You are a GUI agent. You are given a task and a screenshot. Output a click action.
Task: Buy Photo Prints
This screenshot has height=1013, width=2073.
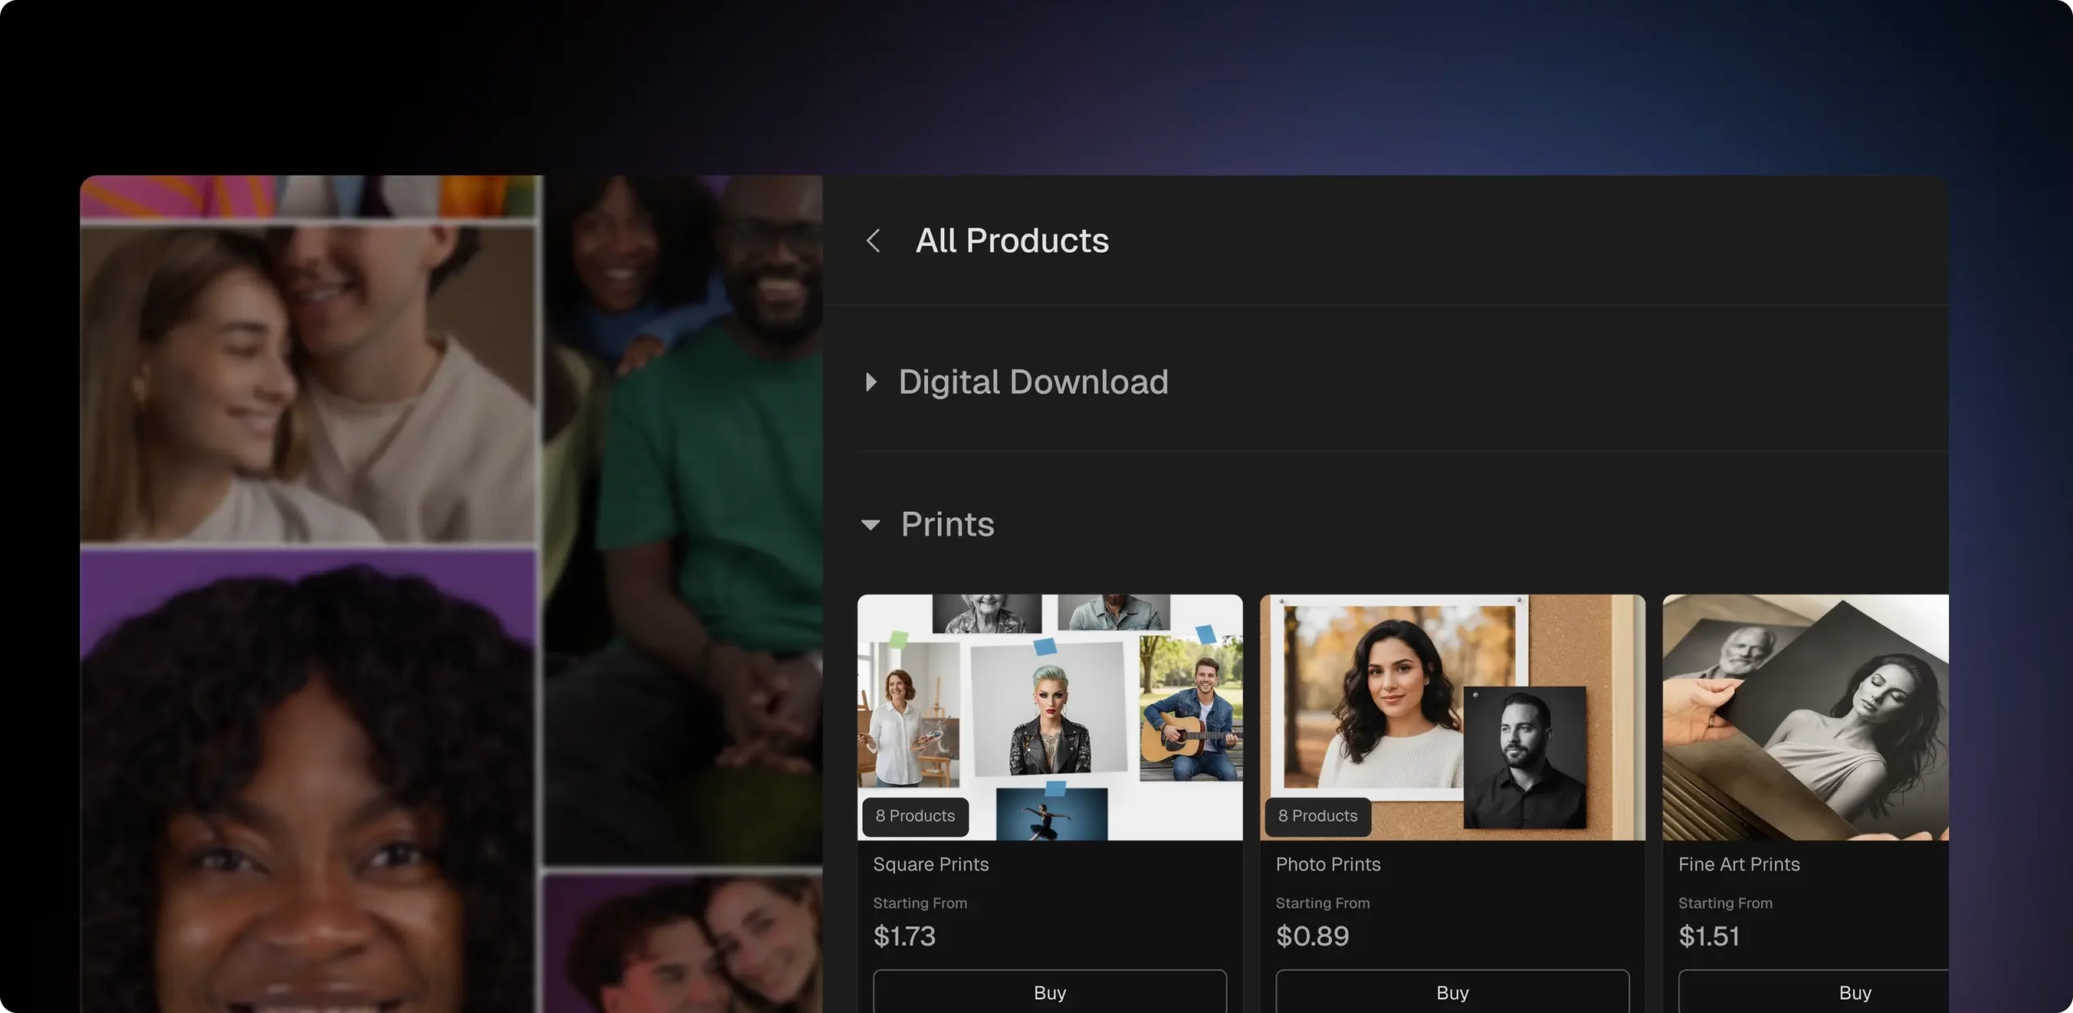coord(1452,992)
